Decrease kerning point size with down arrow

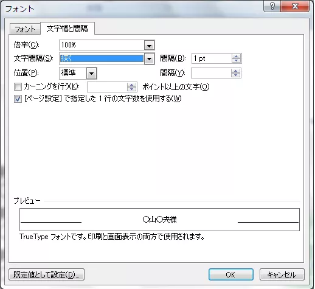tap(132, 89)
